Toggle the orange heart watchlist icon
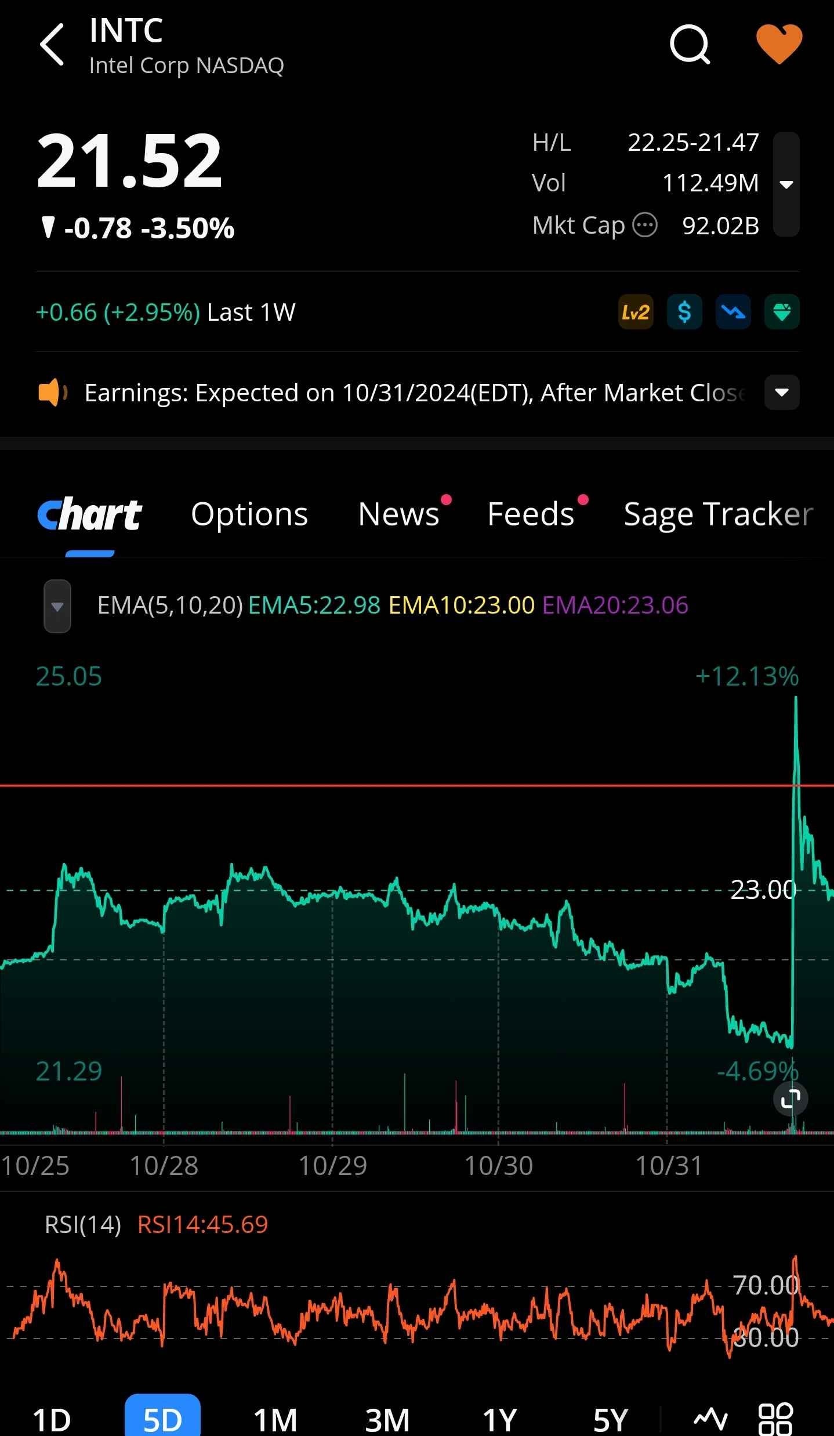The image size is (834, 1436). pos(779,43)
